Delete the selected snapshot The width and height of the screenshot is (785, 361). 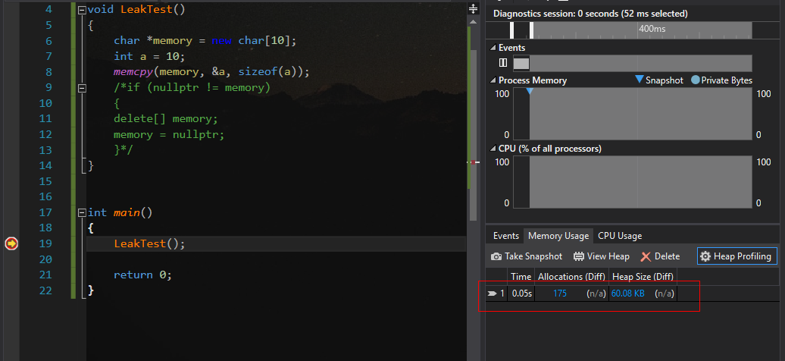[660, 256]
